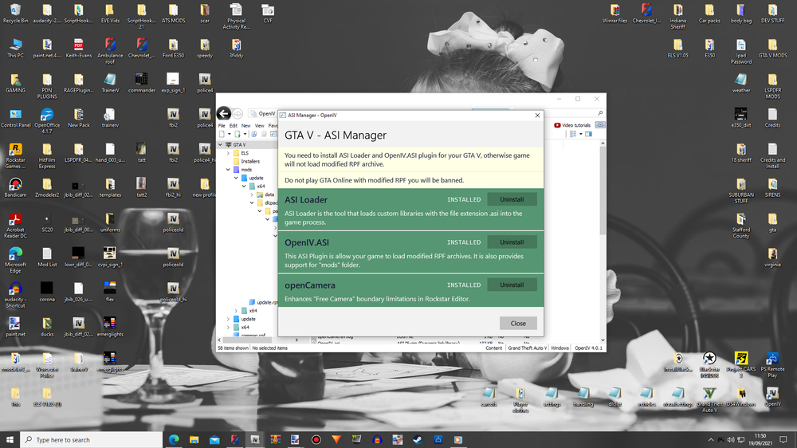Click "Windows" in the OpenIV status bar
797x448 pixels.
559,348
